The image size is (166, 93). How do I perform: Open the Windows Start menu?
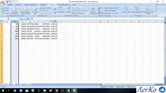coord(3,91)
